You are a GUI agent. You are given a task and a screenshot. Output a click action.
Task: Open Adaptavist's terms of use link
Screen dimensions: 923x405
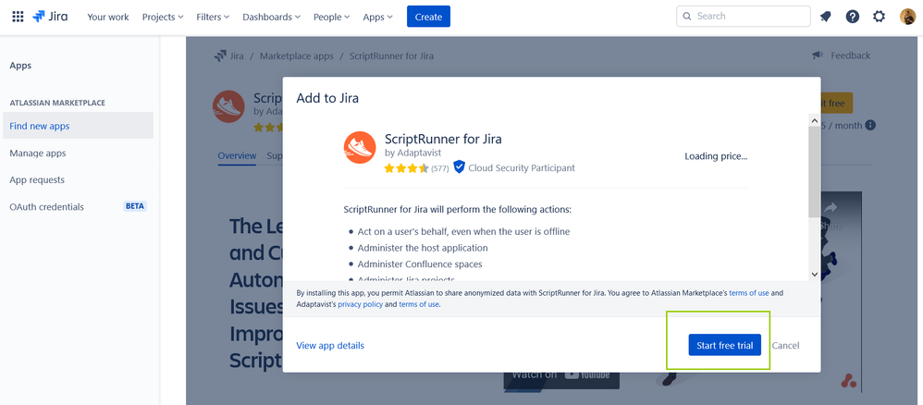[419, 304]
